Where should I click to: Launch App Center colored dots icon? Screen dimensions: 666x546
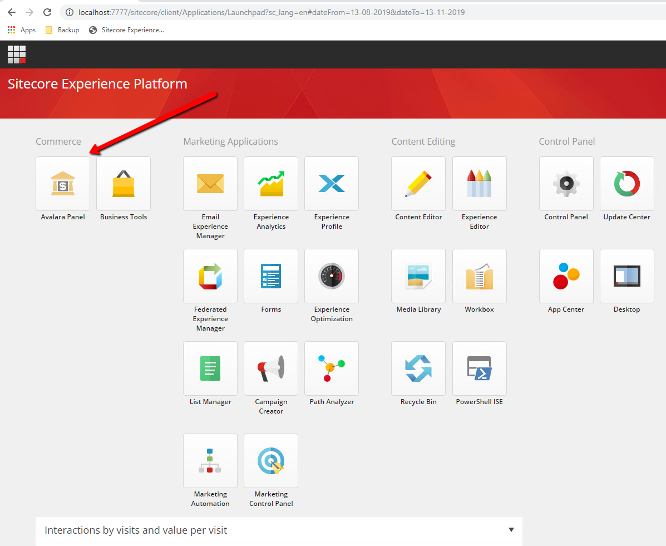(x=566, y=276)
